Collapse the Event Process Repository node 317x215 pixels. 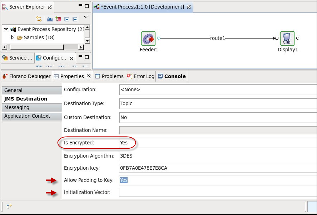click(x=6, y=29)
